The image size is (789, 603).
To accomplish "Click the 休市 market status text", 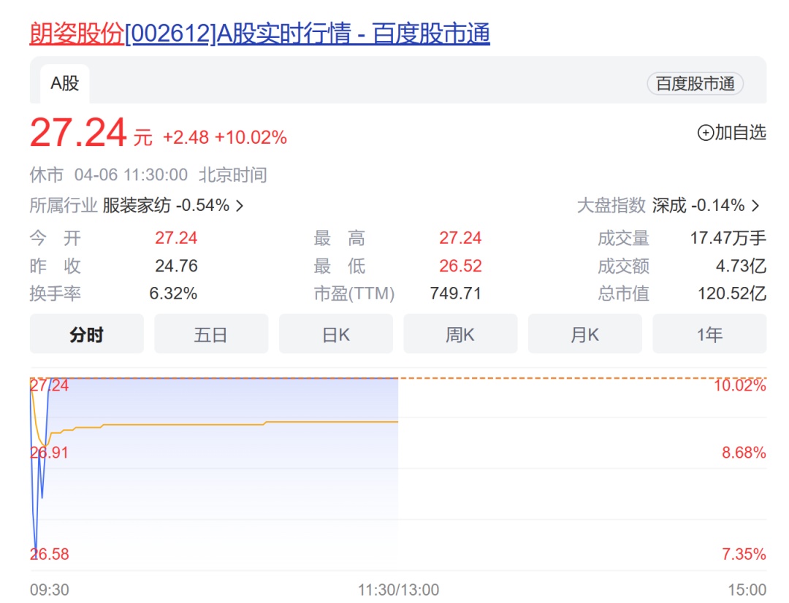I will (x=46, y=175).
